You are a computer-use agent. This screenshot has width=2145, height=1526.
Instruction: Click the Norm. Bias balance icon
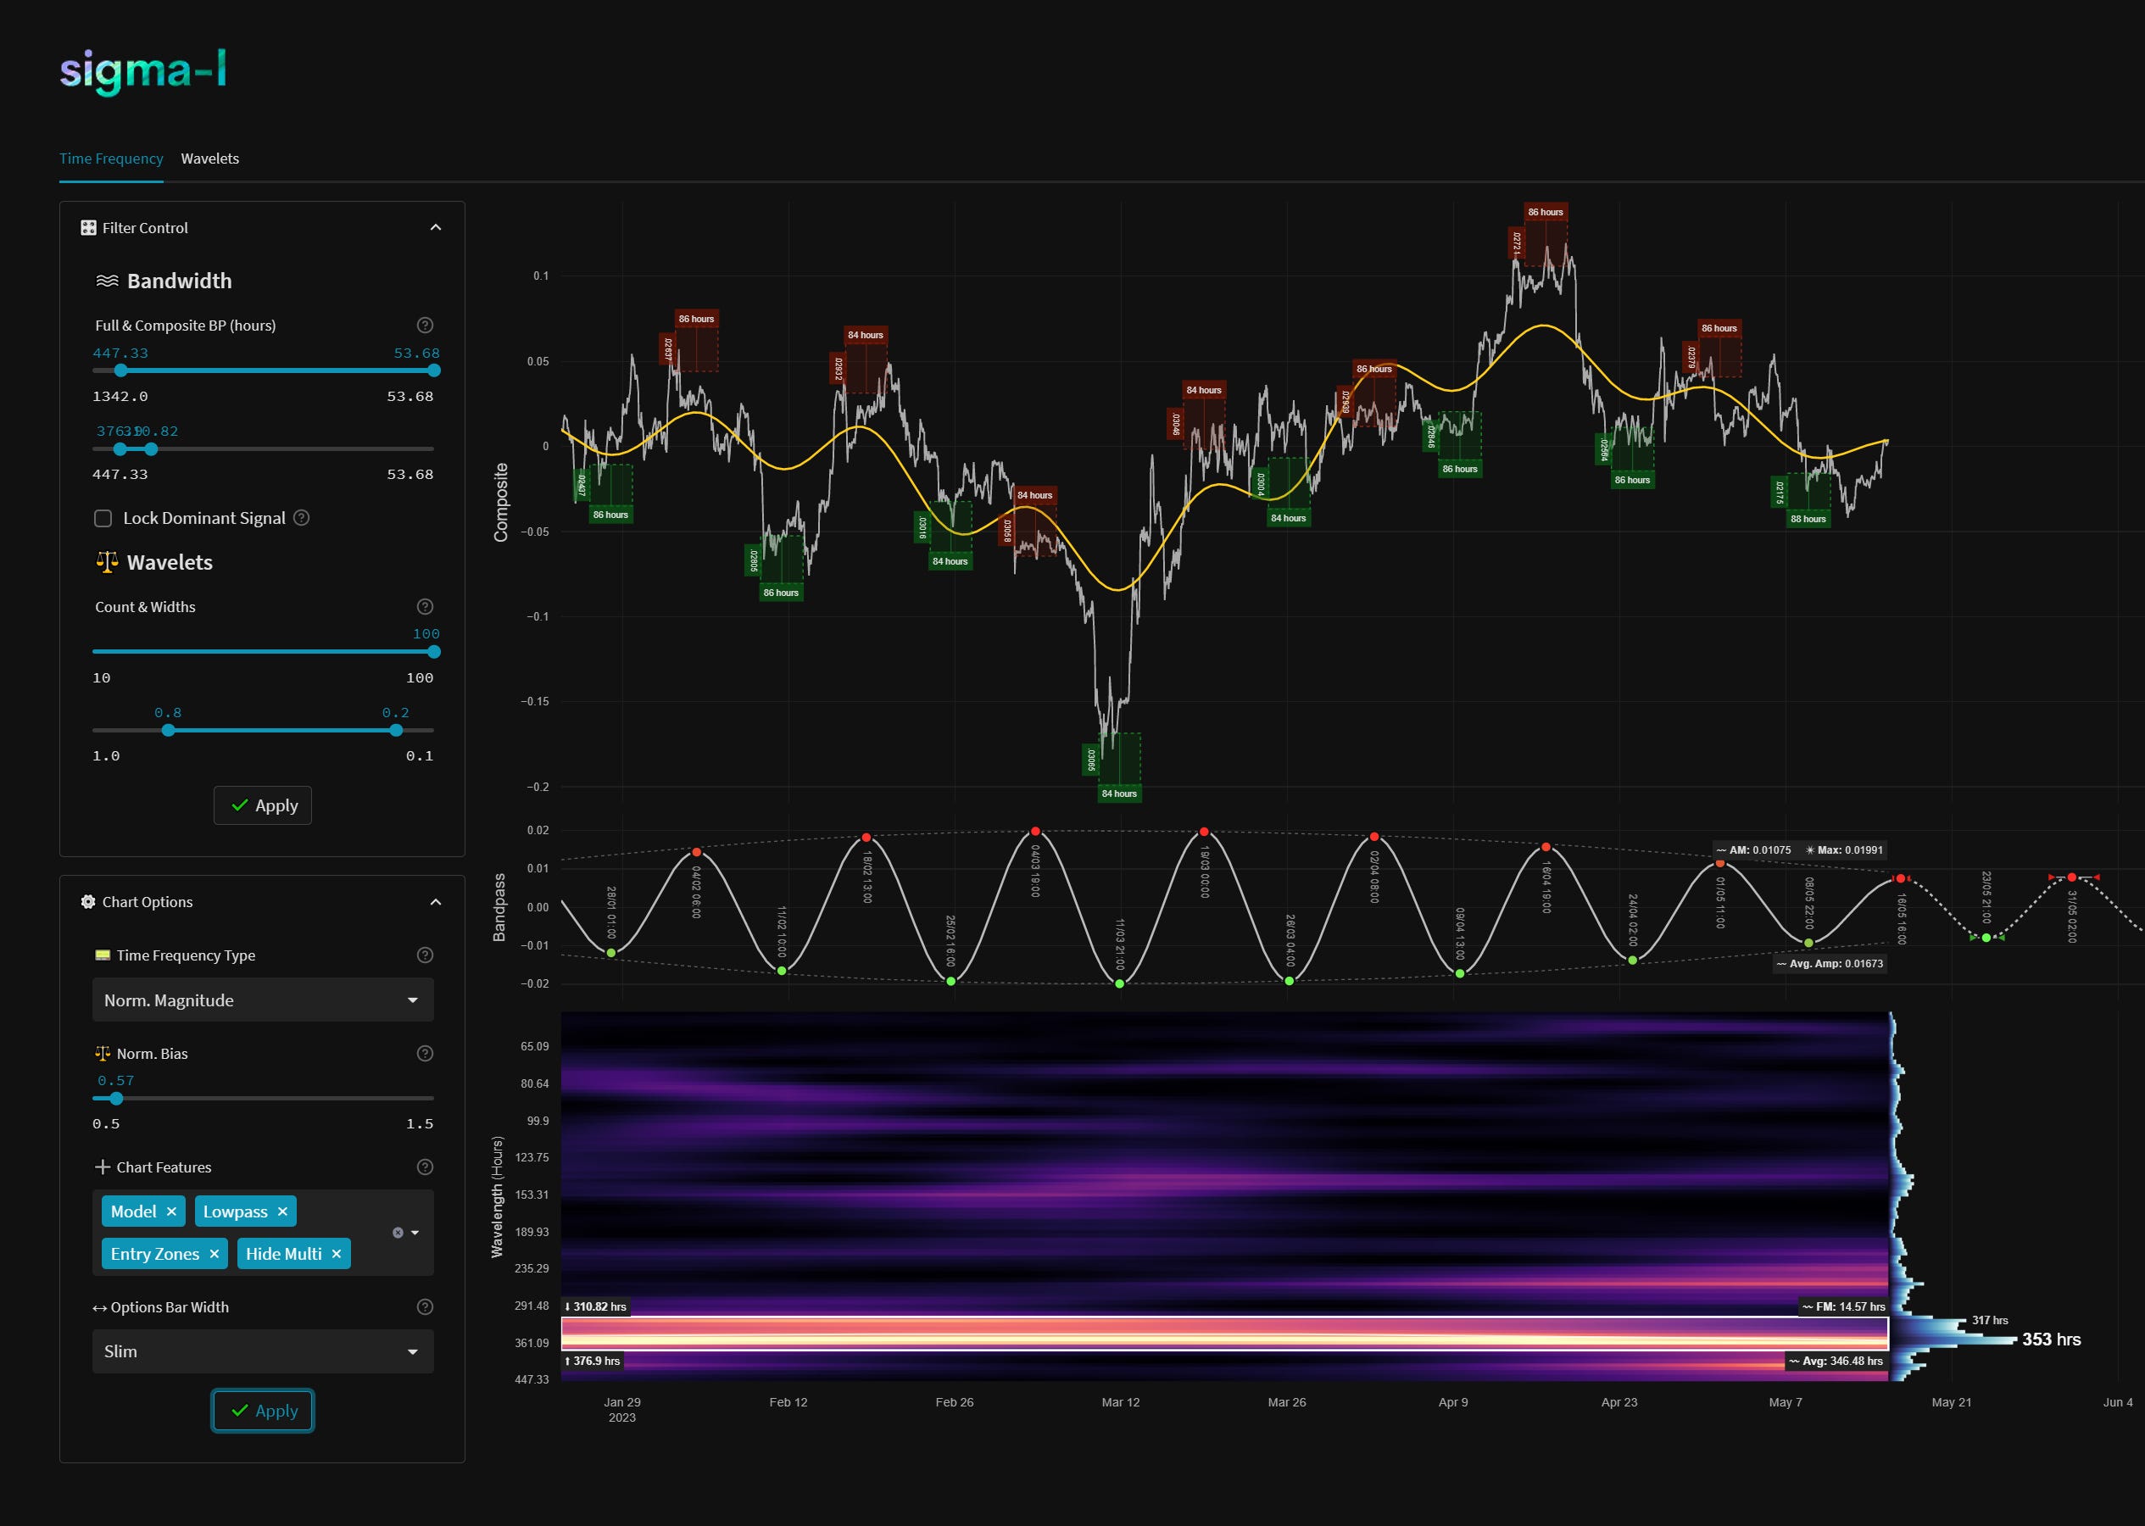(103, 1053)
